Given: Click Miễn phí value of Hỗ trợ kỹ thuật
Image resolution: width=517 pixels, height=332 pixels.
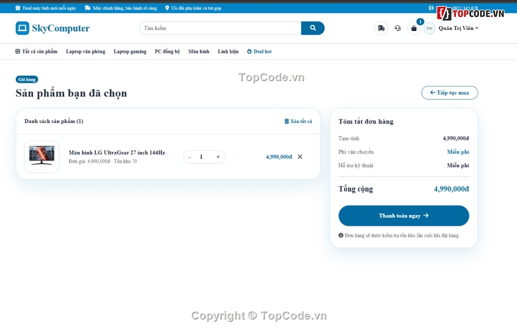Looking at the screenshot, I should click(458, 165).
